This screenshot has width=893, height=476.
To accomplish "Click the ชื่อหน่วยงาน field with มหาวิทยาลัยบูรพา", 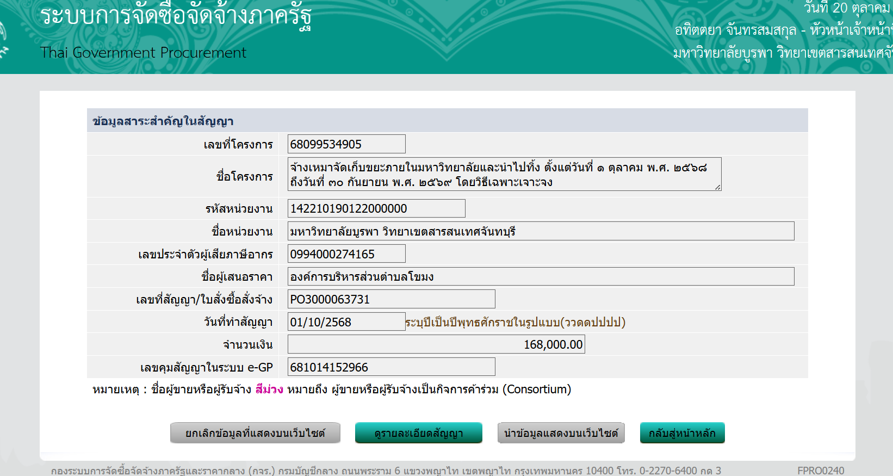I will coord(540,231).
